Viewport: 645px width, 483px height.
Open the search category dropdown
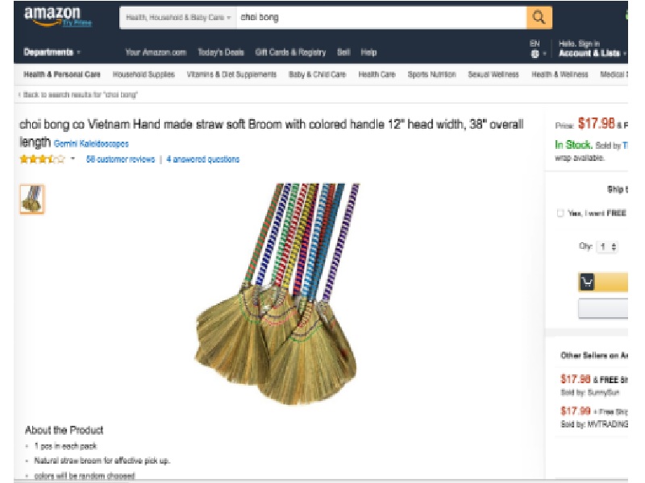point(178,18)
